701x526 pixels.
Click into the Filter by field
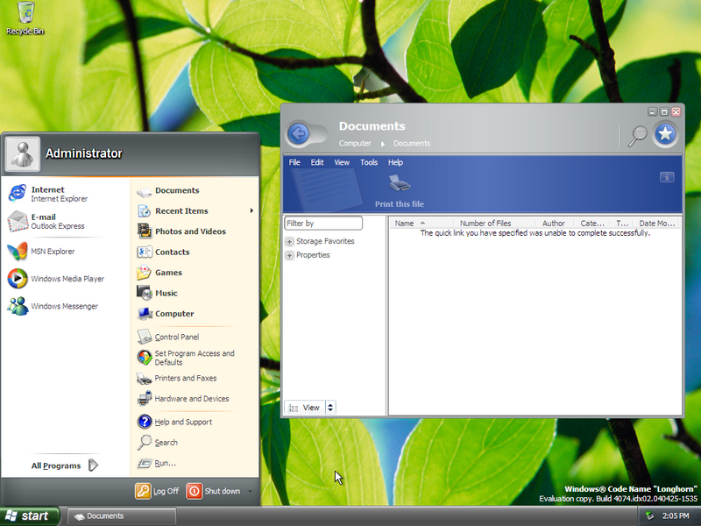coord(323,224)
